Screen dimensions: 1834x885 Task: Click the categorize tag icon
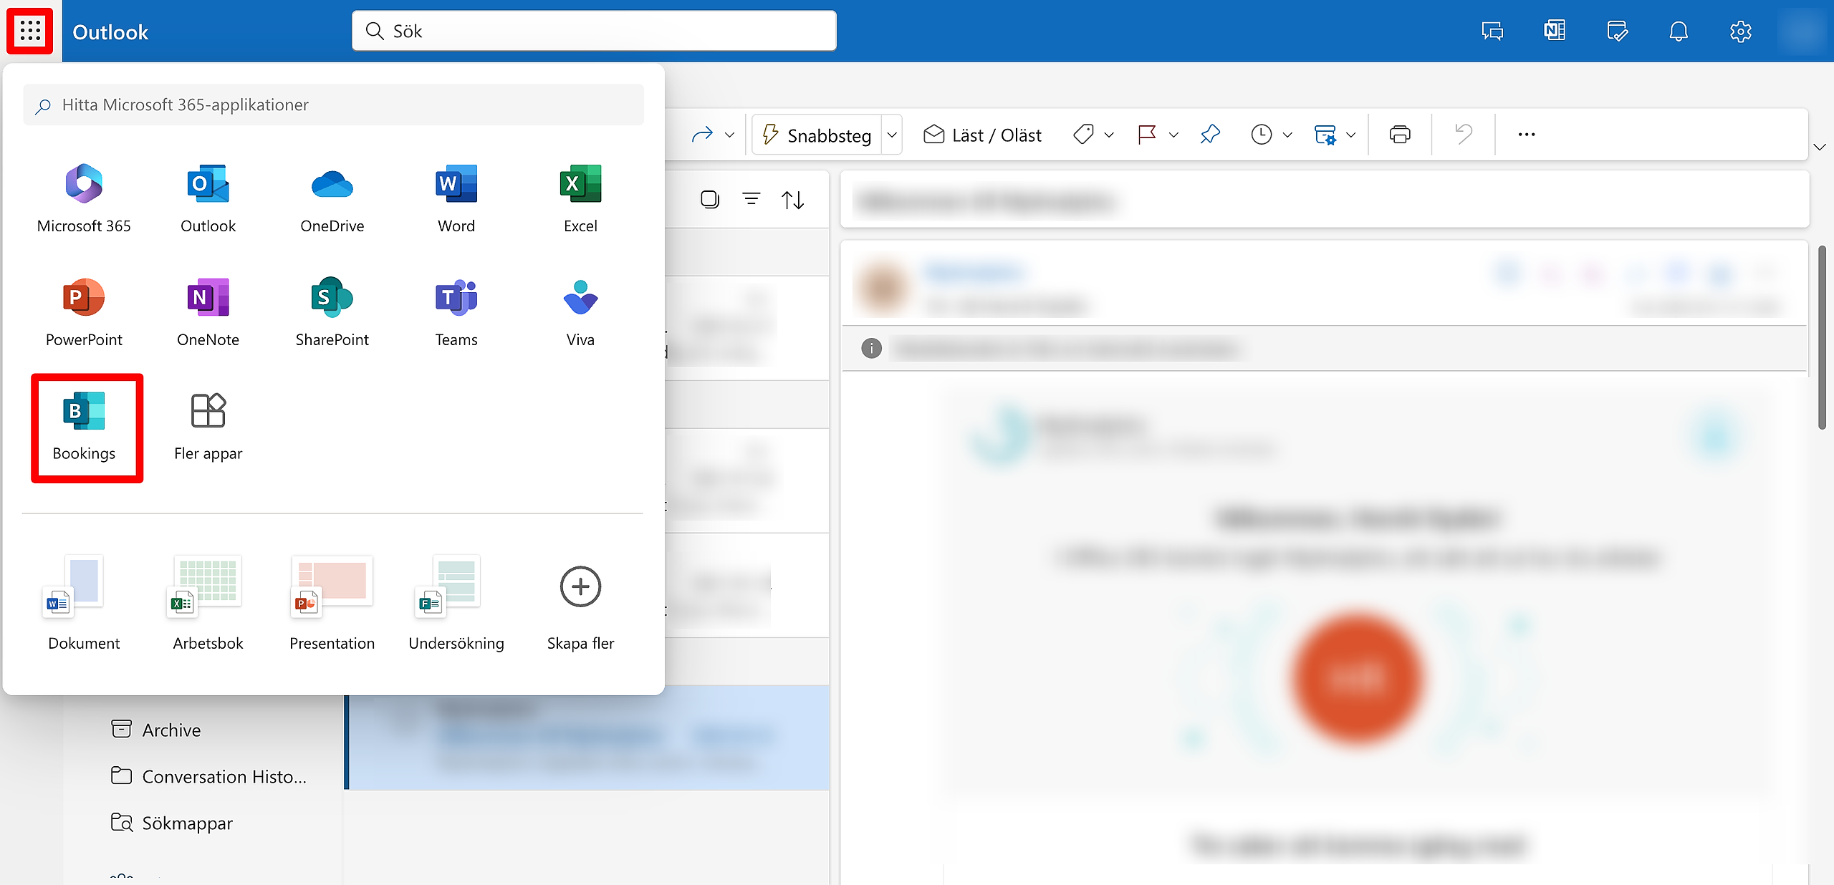tap(1083, 134)
